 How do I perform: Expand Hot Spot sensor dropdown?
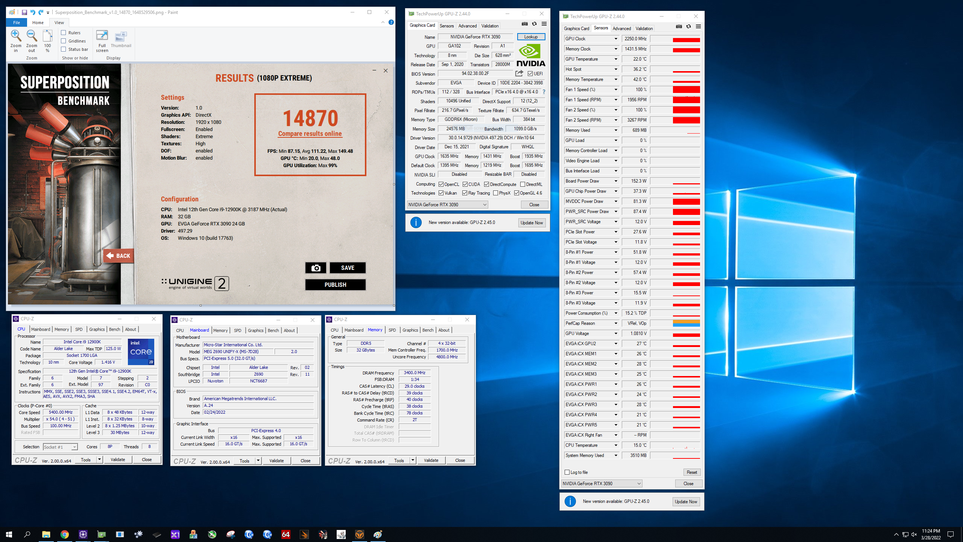(616, 69)
